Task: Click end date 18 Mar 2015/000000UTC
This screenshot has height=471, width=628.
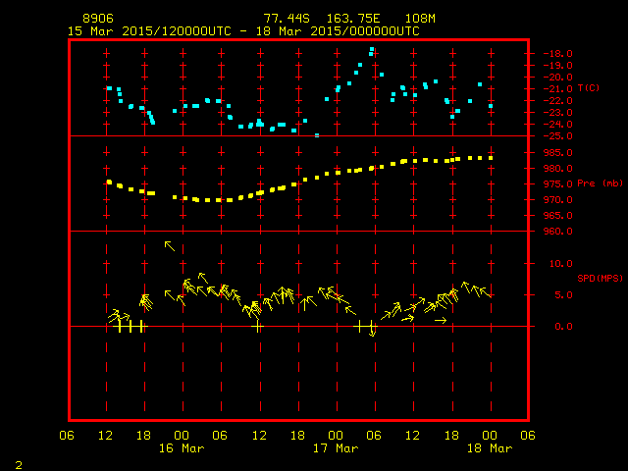Action: (338, 31)
